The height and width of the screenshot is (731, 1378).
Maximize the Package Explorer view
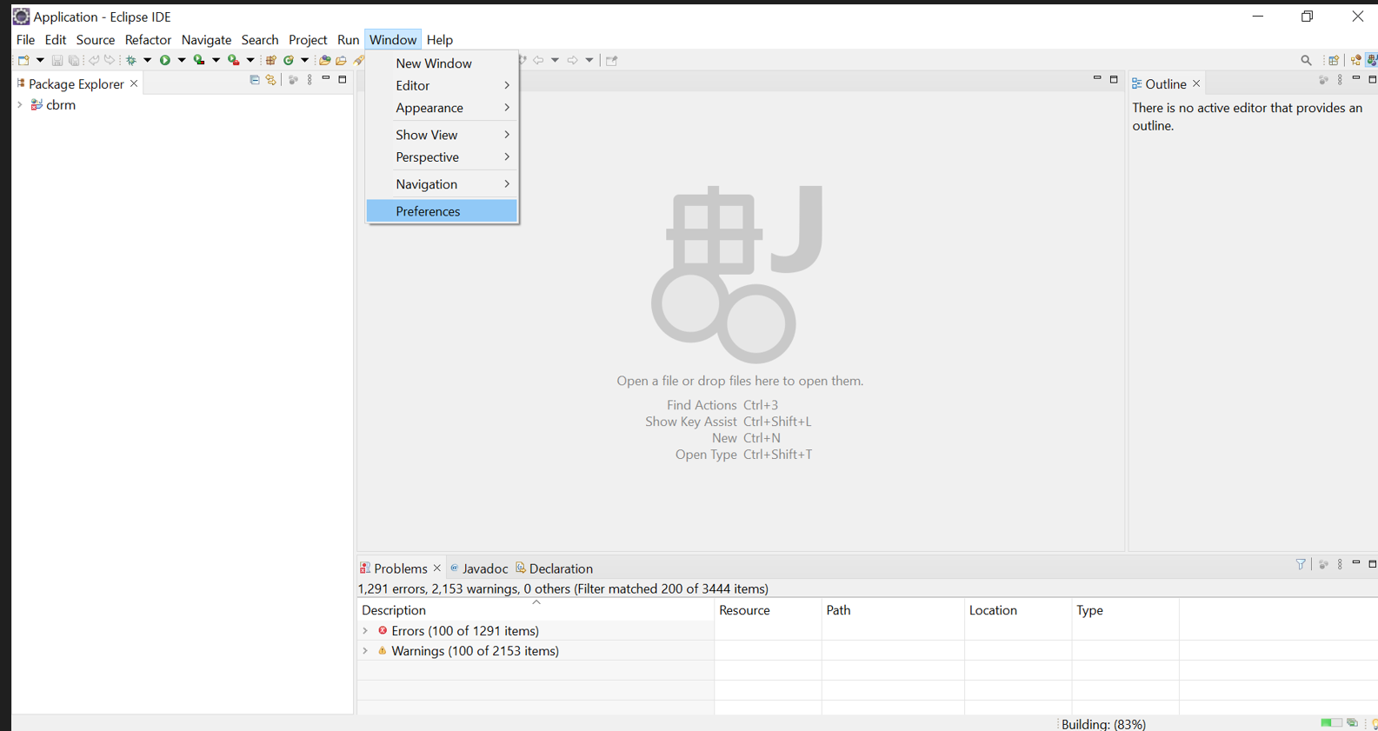[x=343, y=79]
